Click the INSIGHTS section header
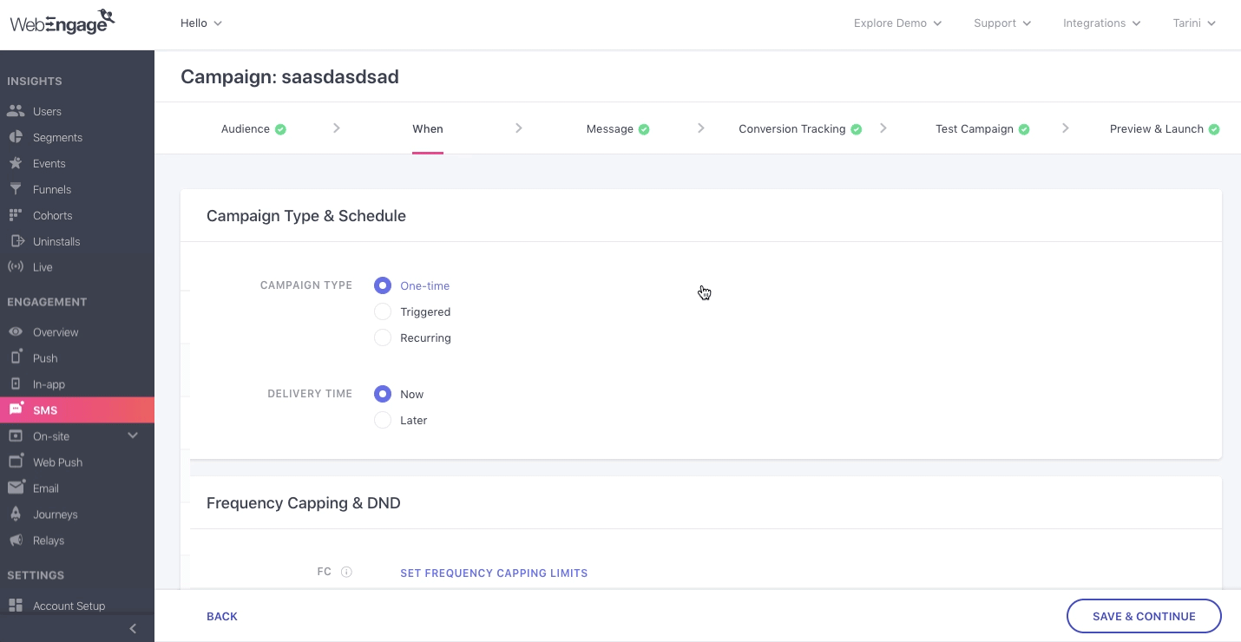 35,81
